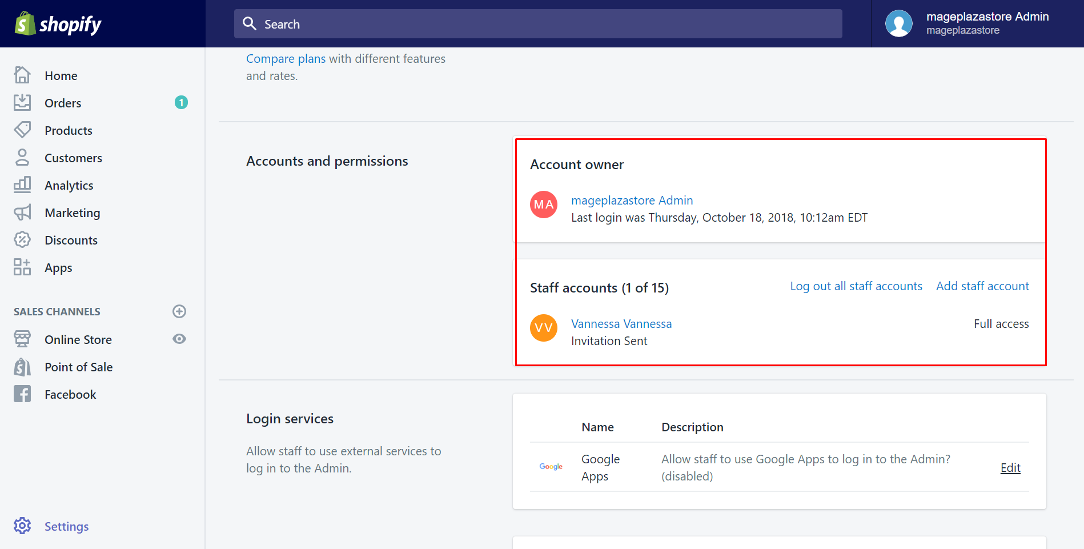Click the Shopify logo
This screenshot has height=549, width=1084.
tap(58, 24)
